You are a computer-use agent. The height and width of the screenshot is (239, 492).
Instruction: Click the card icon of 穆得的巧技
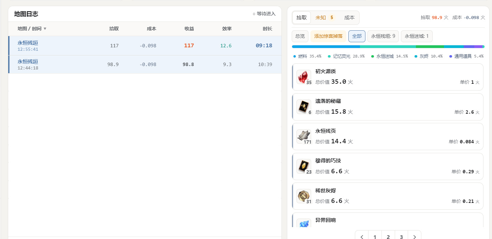click(x=304, y=166)
